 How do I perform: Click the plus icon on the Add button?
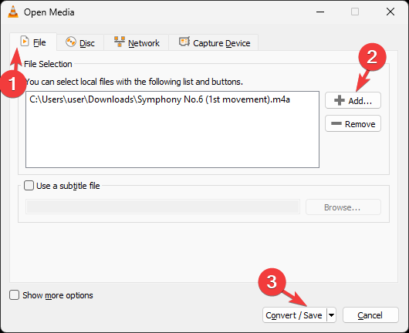coord(340,100)
